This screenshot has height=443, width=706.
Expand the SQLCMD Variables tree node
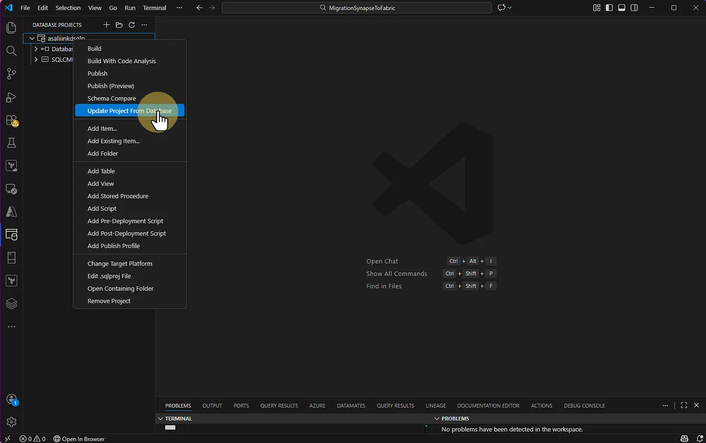[36, 60]
